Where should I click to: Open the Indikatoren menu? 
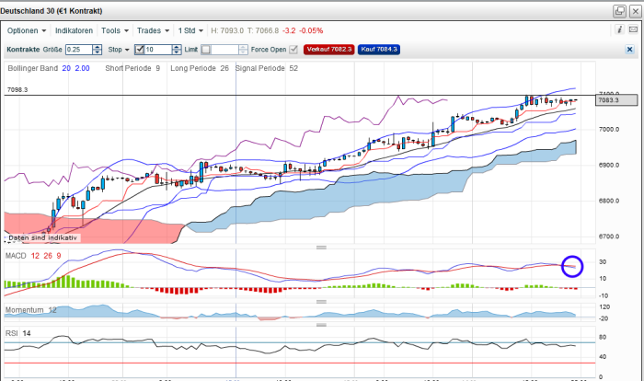[x=74, y=30]
